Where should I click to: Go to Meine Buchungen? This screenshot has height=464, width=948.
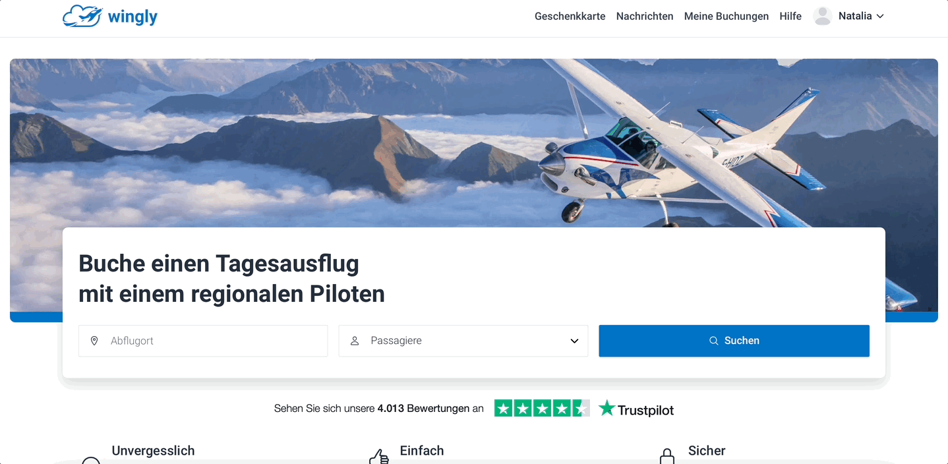[x=726, y=16]
